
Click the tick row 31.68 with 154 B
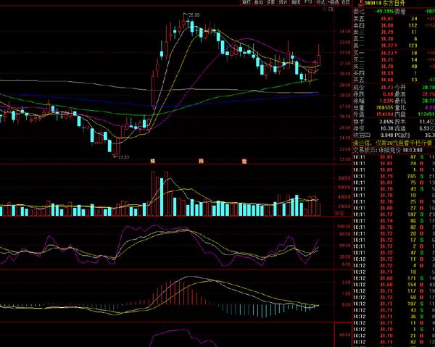[x=394, y=285]
